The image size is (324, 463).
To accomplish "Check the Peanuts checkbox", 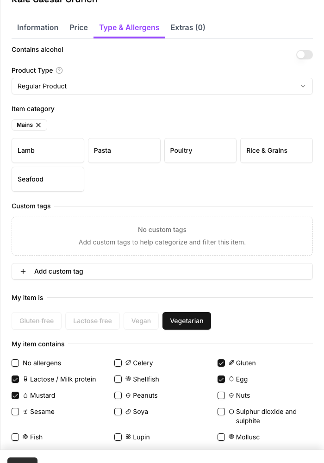I will pyautogui.click(x=118, y=395).
